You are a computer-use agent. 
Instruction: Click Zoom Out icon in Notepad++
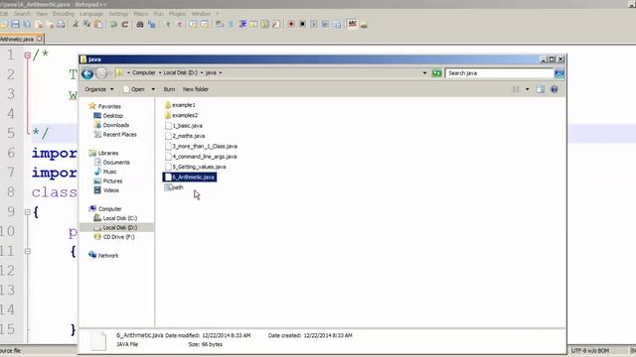(179, 24)
